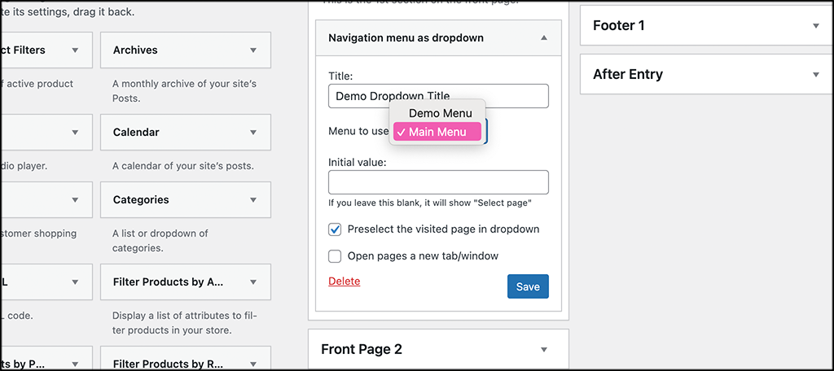Image resolution: width=834 pixels, height=371 pixels.
Task: Expand the Archives widget arrow
Action: point(253,50)
